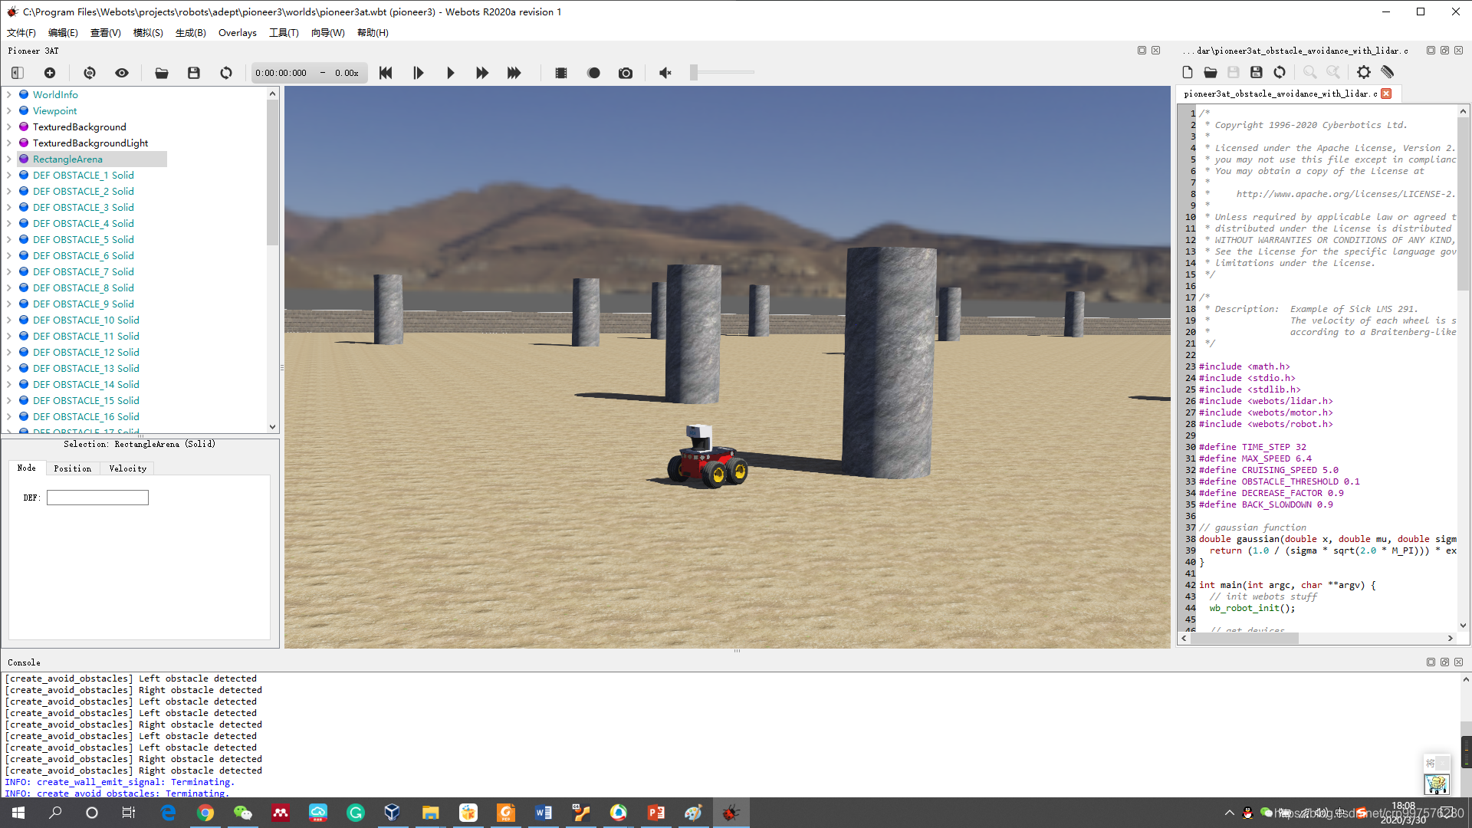Click the add new node icon
1472x828 pixels.
50,73
